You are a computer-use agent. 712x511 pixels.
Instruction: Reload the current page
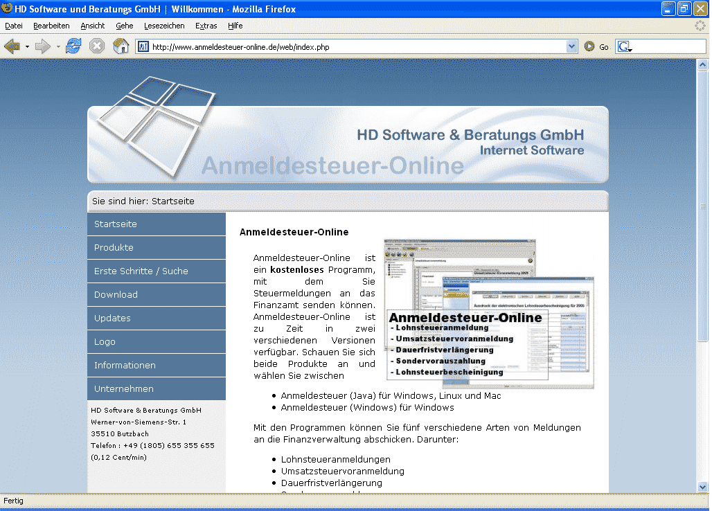pos(73,46)
